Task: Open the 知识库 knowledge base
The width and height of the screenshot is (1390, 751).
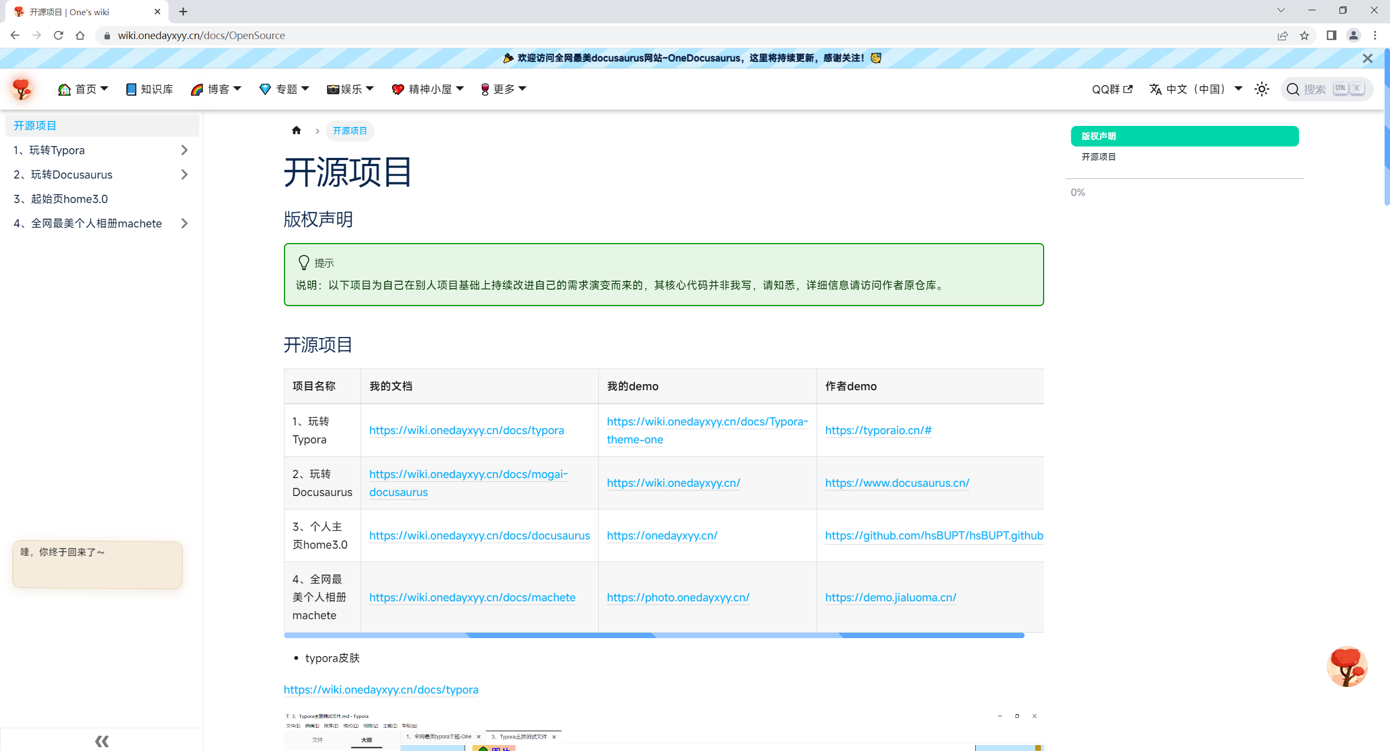Action: pyautogui.click(x=149, y=89)
